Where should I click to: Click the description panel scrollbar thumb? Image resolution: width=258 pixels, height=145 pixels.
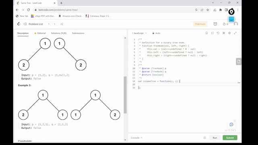pyautogui.click(x=125, y=95)
